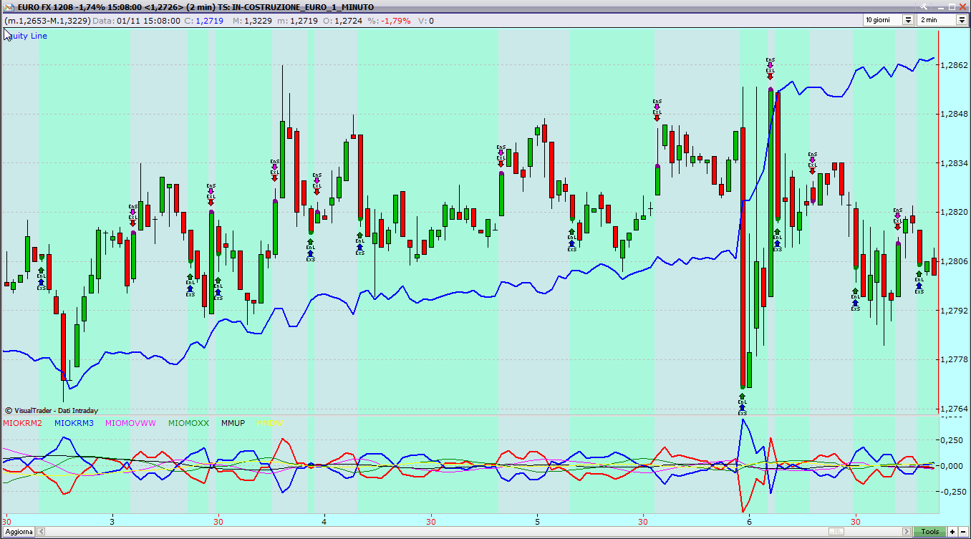The height and width of the screenshot is (539, 971).
Task: Maximize the chart window
Action: click(952, 6)
